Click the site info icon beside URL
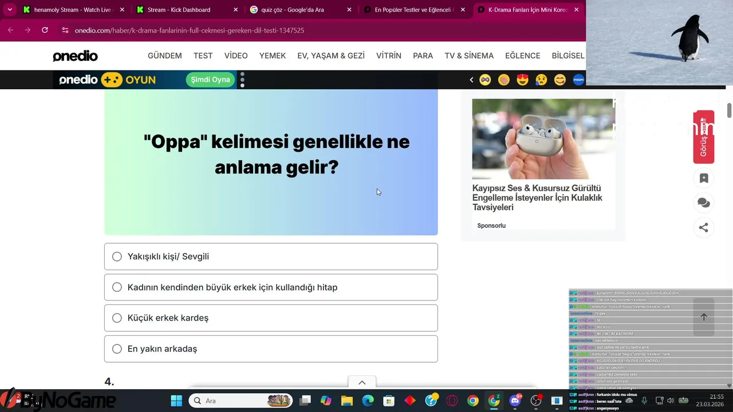 [65, 30]
